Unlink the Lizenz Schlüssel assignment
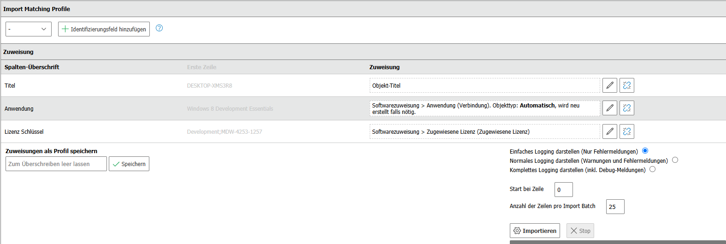 (626, 131)
